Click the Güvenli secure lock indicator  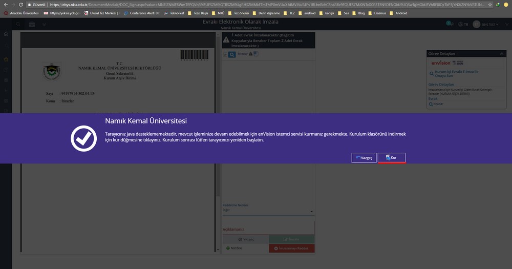[x=36, y=5]
